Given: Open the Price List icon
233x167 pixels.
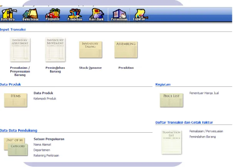Looking at the screenshot, I should [171, 100].
